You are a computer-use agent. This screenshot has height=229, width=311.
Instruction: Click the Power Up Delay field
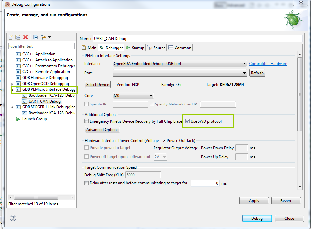(x=241, y=157)
